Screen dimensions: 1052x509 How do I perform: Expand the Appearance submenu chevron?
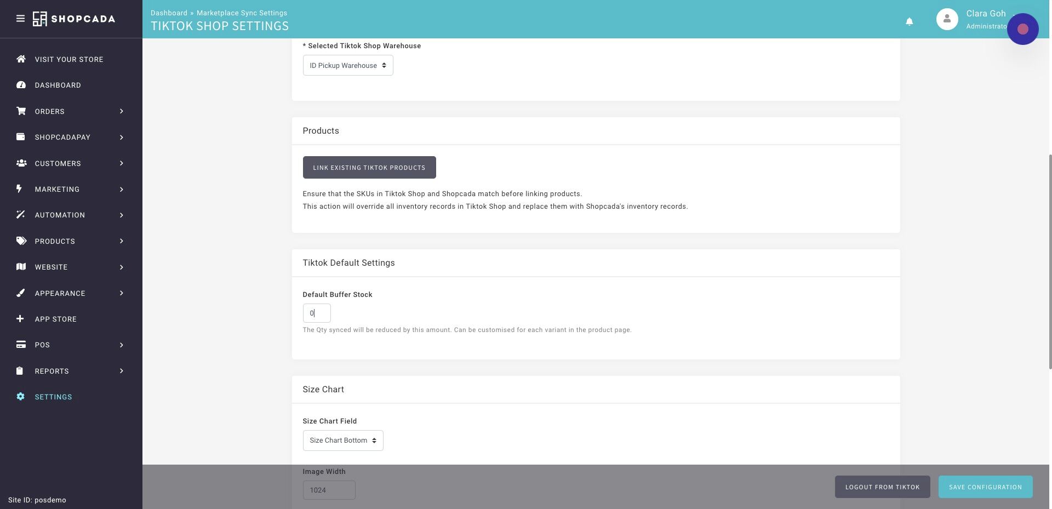coord(122,293)
